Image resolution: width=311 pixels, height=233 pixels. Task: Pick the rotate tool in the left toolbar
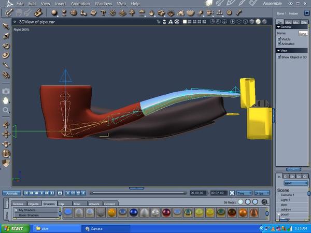point(6,46)
